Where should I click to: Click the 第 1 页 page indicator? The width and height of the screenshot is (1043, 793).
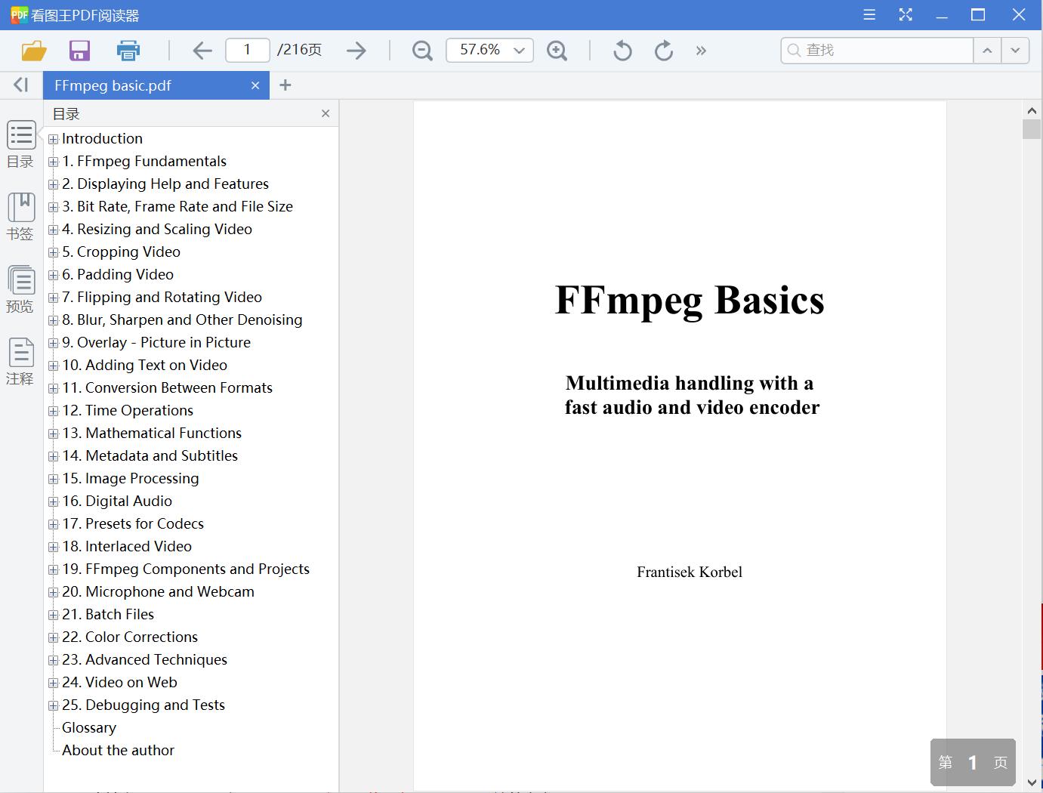(x=973, y=762)
